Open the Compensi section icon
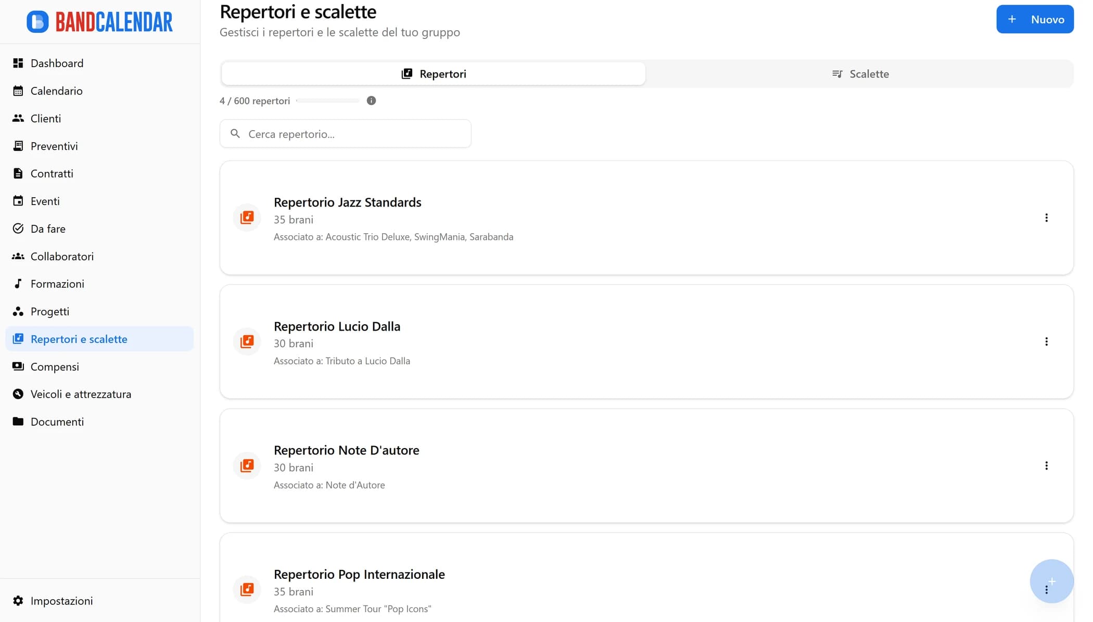 pyautogui.click(x=18, y=366)
